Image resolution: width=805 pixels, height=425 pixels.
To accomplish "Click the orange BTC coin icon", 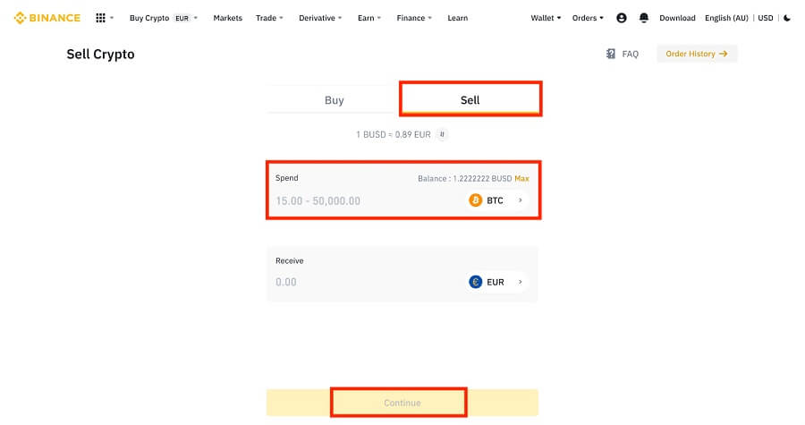I will pyautogui.click(x=476, y=200).
